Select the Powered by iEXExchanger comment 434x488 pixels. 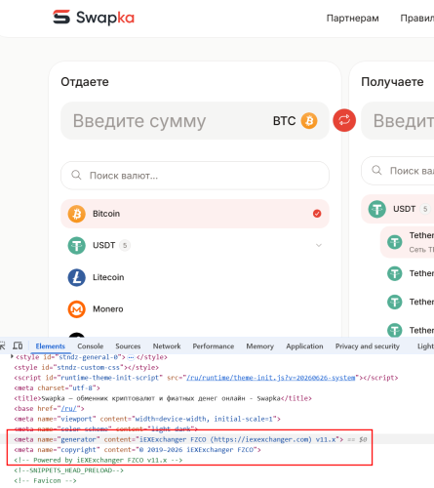[x=99, y=461]
